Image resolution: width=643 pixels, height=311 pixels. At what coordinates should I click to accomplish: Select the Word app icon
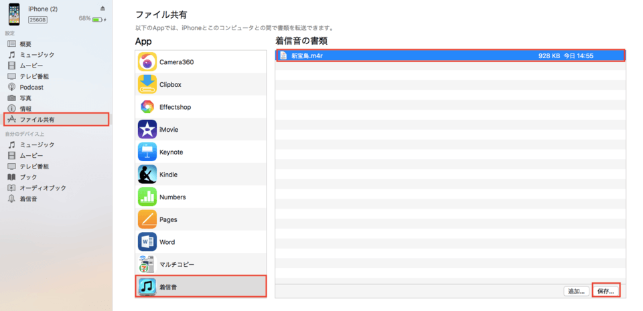click(147, 242)
